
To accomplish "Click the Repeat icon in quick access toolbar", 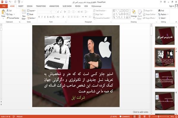I will pos(15,2).
